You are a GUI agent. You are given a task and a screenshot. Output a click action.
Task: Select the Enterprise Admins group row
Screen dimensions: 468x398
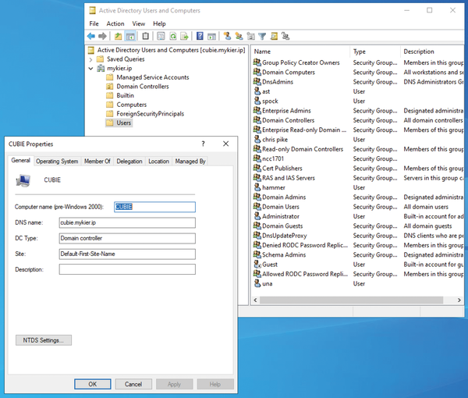(x=358, y=111)
